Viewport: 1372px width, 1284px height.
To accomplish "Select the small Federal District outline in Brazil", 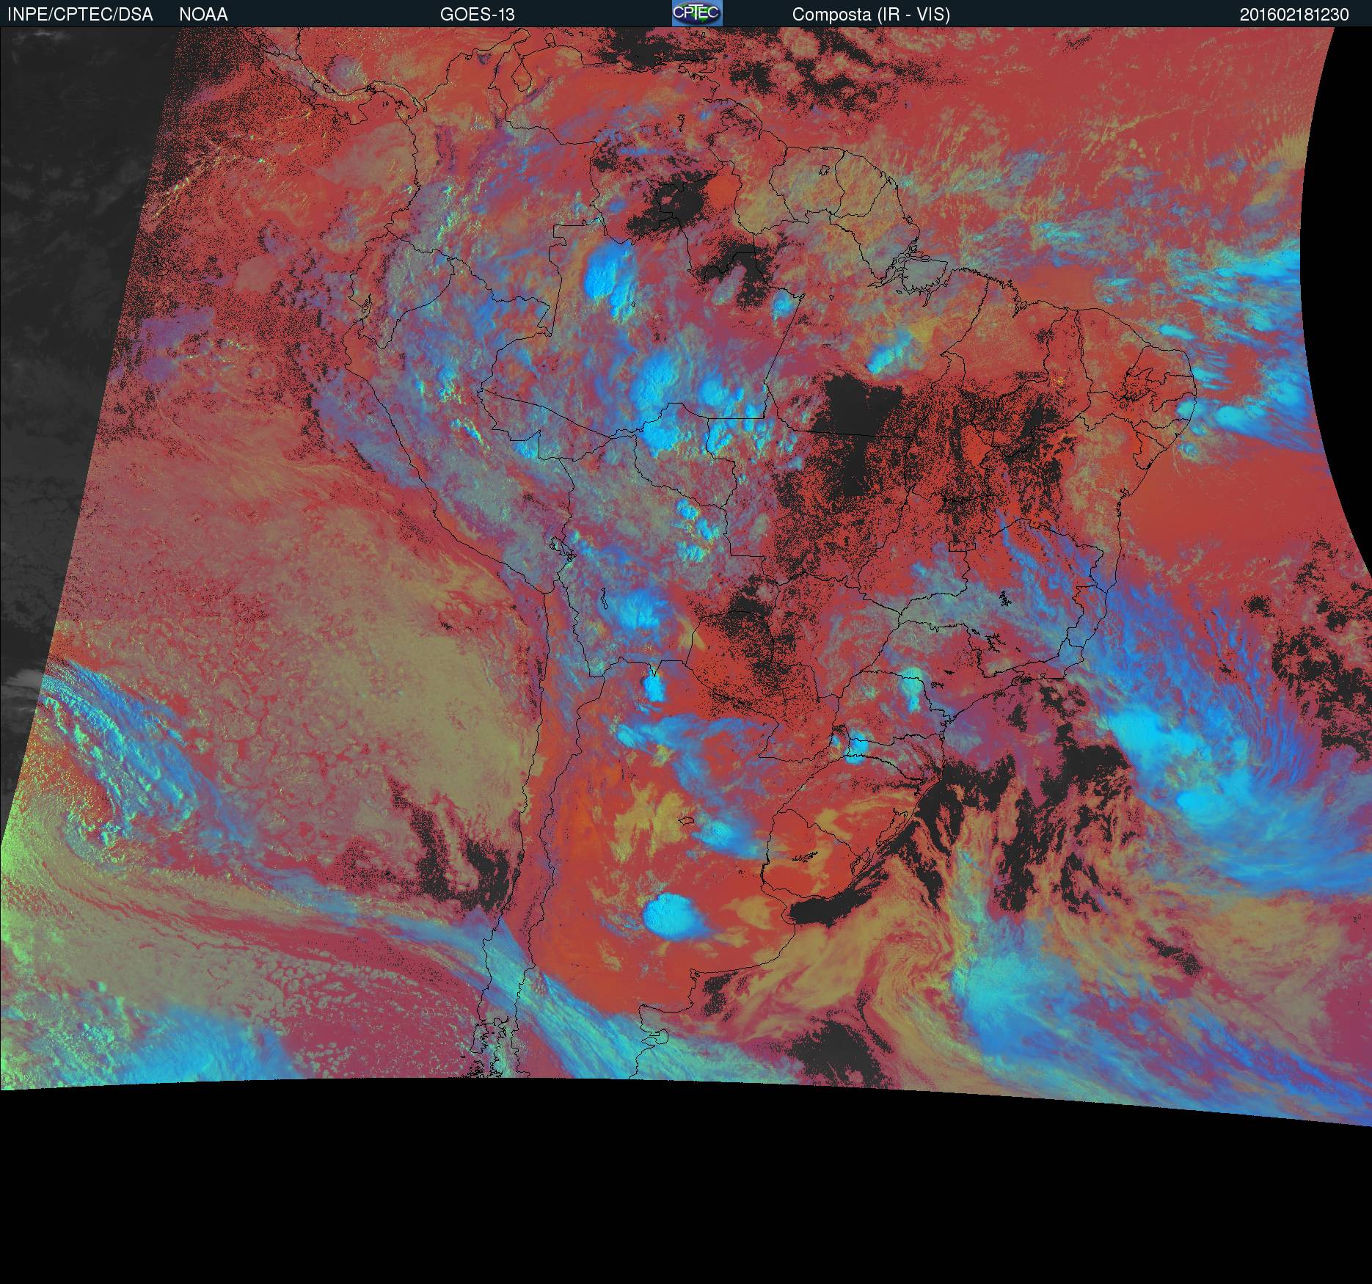I will [959, 545].
